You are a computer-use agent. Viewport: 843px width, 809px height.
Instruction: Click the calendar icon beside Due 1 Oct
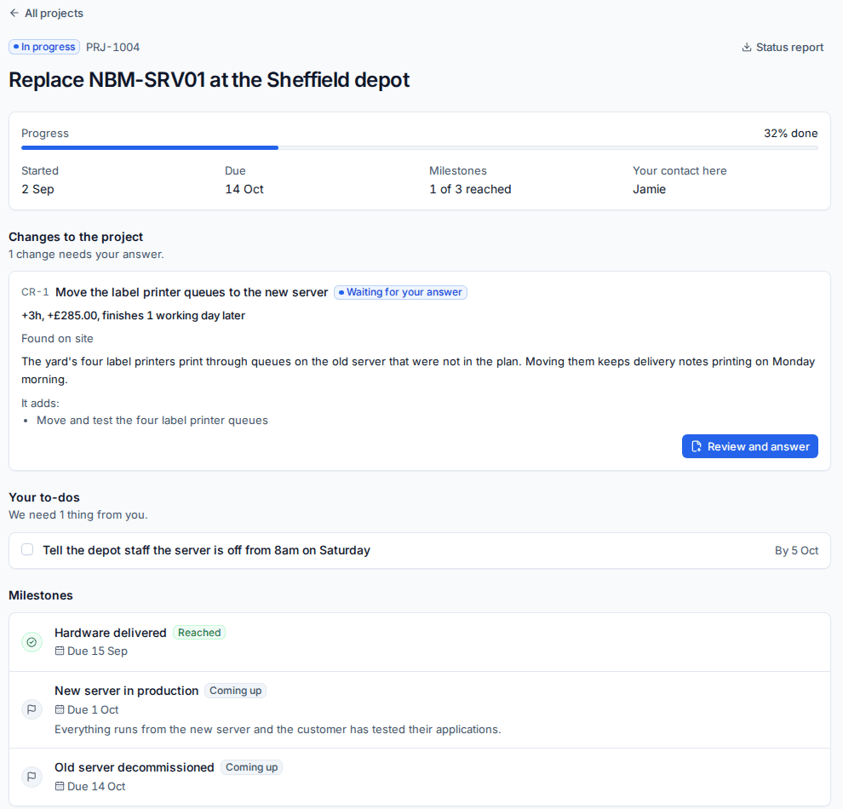click(60, 709)
